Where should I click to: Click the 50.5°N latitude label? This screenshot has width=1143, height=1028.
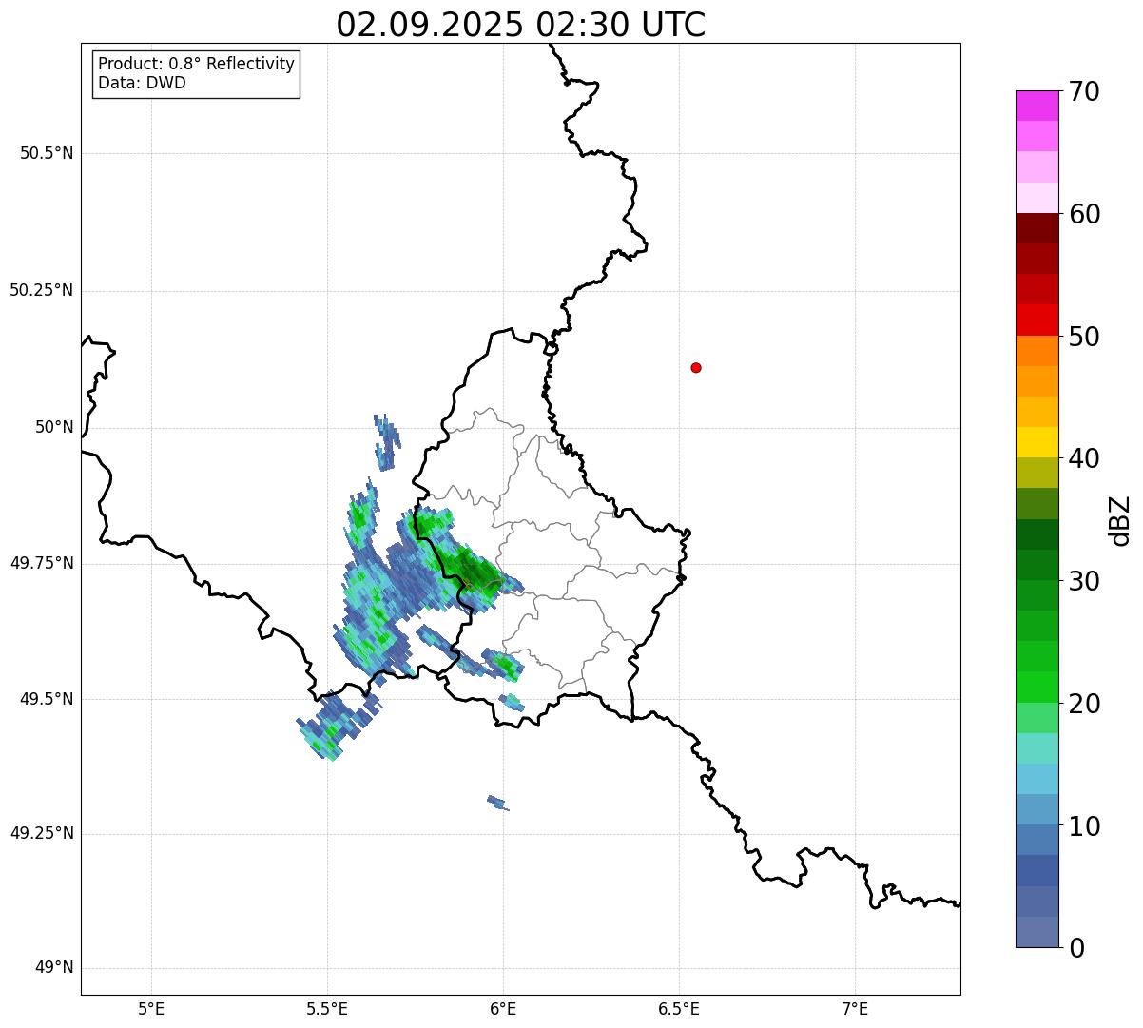(x=47, y=153)
